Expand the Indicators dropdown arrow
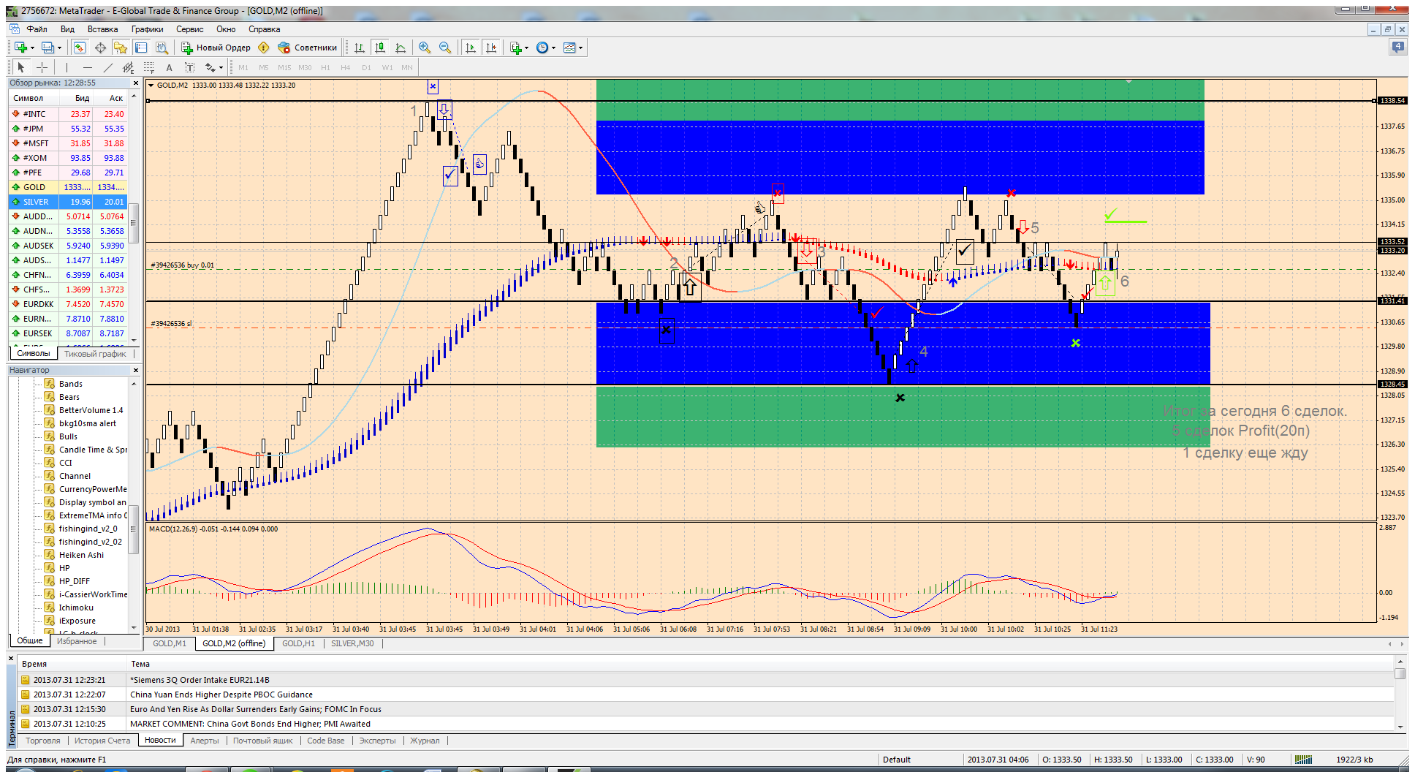 tap(527, 48)
